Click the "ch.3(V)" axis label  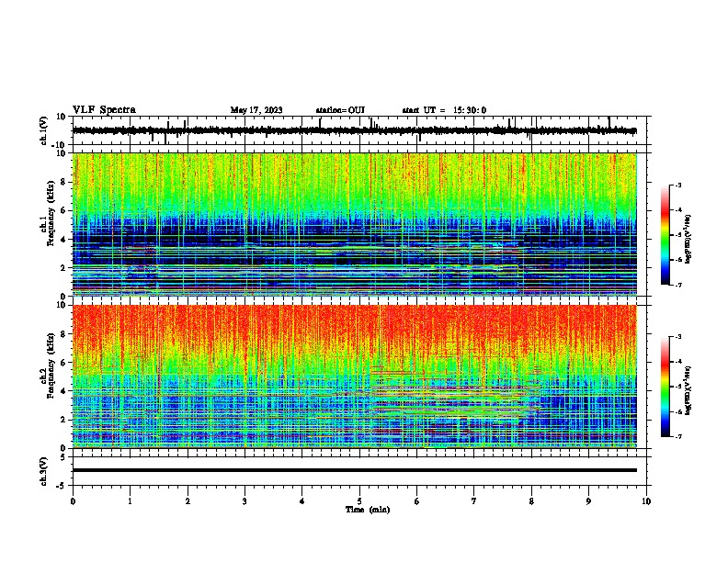point(44,471)
